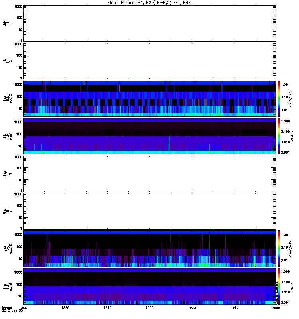Viewport: 299px width, 319px height.
Task: Click the empty thb fff 1 plot panel
Action: (x=149, y=24)
